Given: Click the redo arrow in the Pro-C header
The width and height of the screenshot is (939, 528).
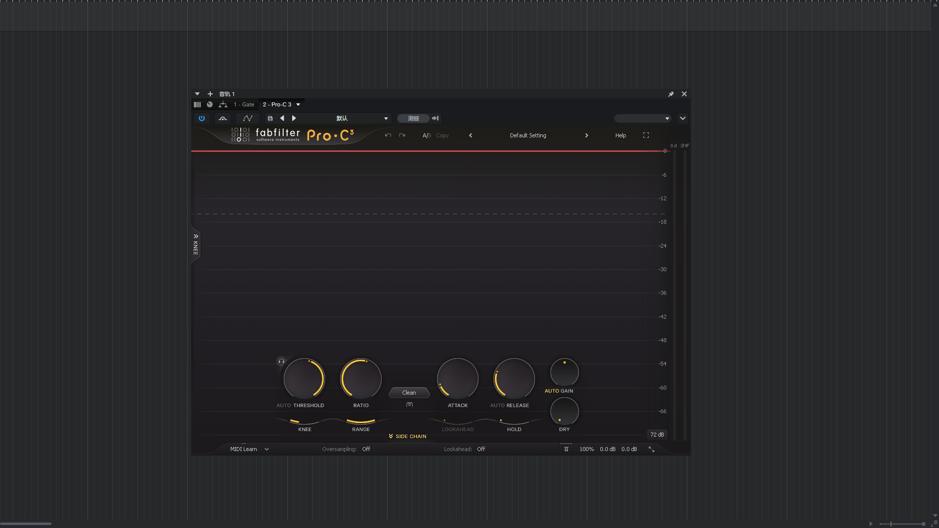Looking at the screenshot, I should pos(402,135).
